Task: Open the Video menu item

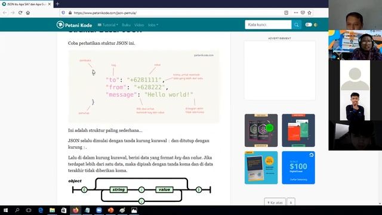Action: click(x=139, y=25)
